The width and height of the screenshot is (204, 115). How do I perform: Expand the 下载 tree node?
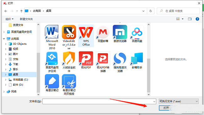pos(6,64)
